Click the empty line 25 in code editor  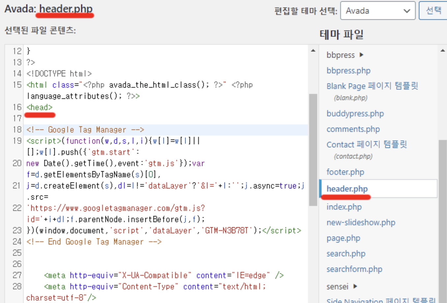pyautogui.click(x=132, y=253)
